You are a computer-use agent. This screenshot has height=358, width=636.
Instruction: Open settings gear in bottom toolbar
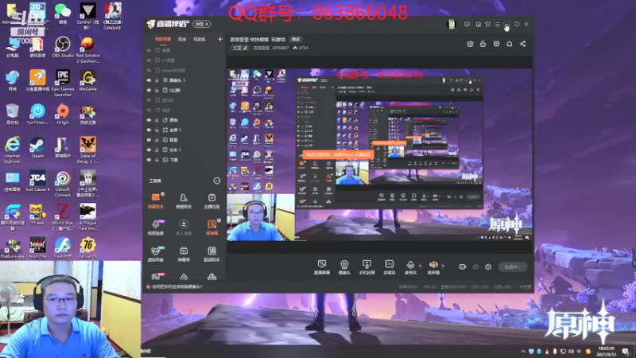[488, 267]
